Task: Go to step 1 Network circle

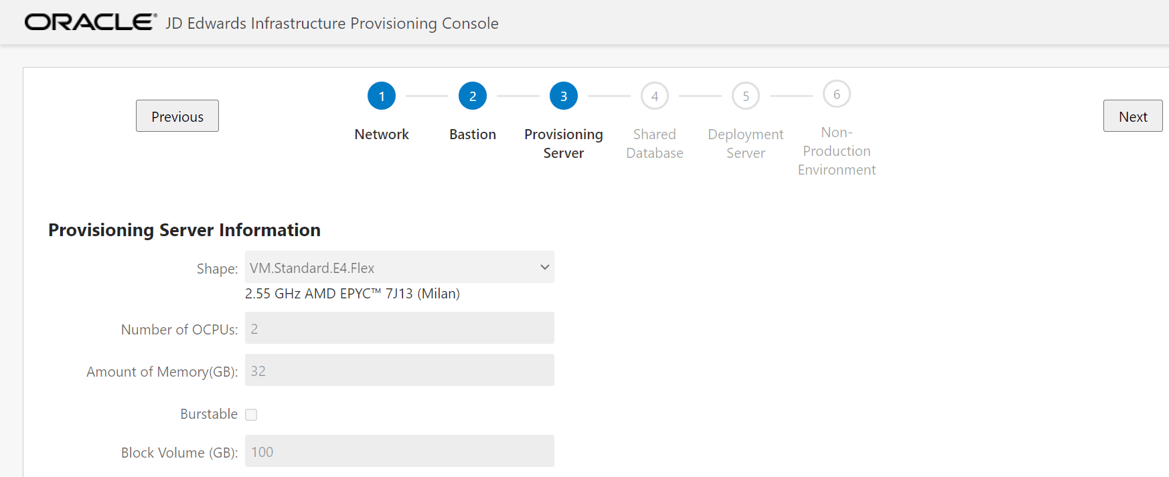Action: click(x=382, y=96)
